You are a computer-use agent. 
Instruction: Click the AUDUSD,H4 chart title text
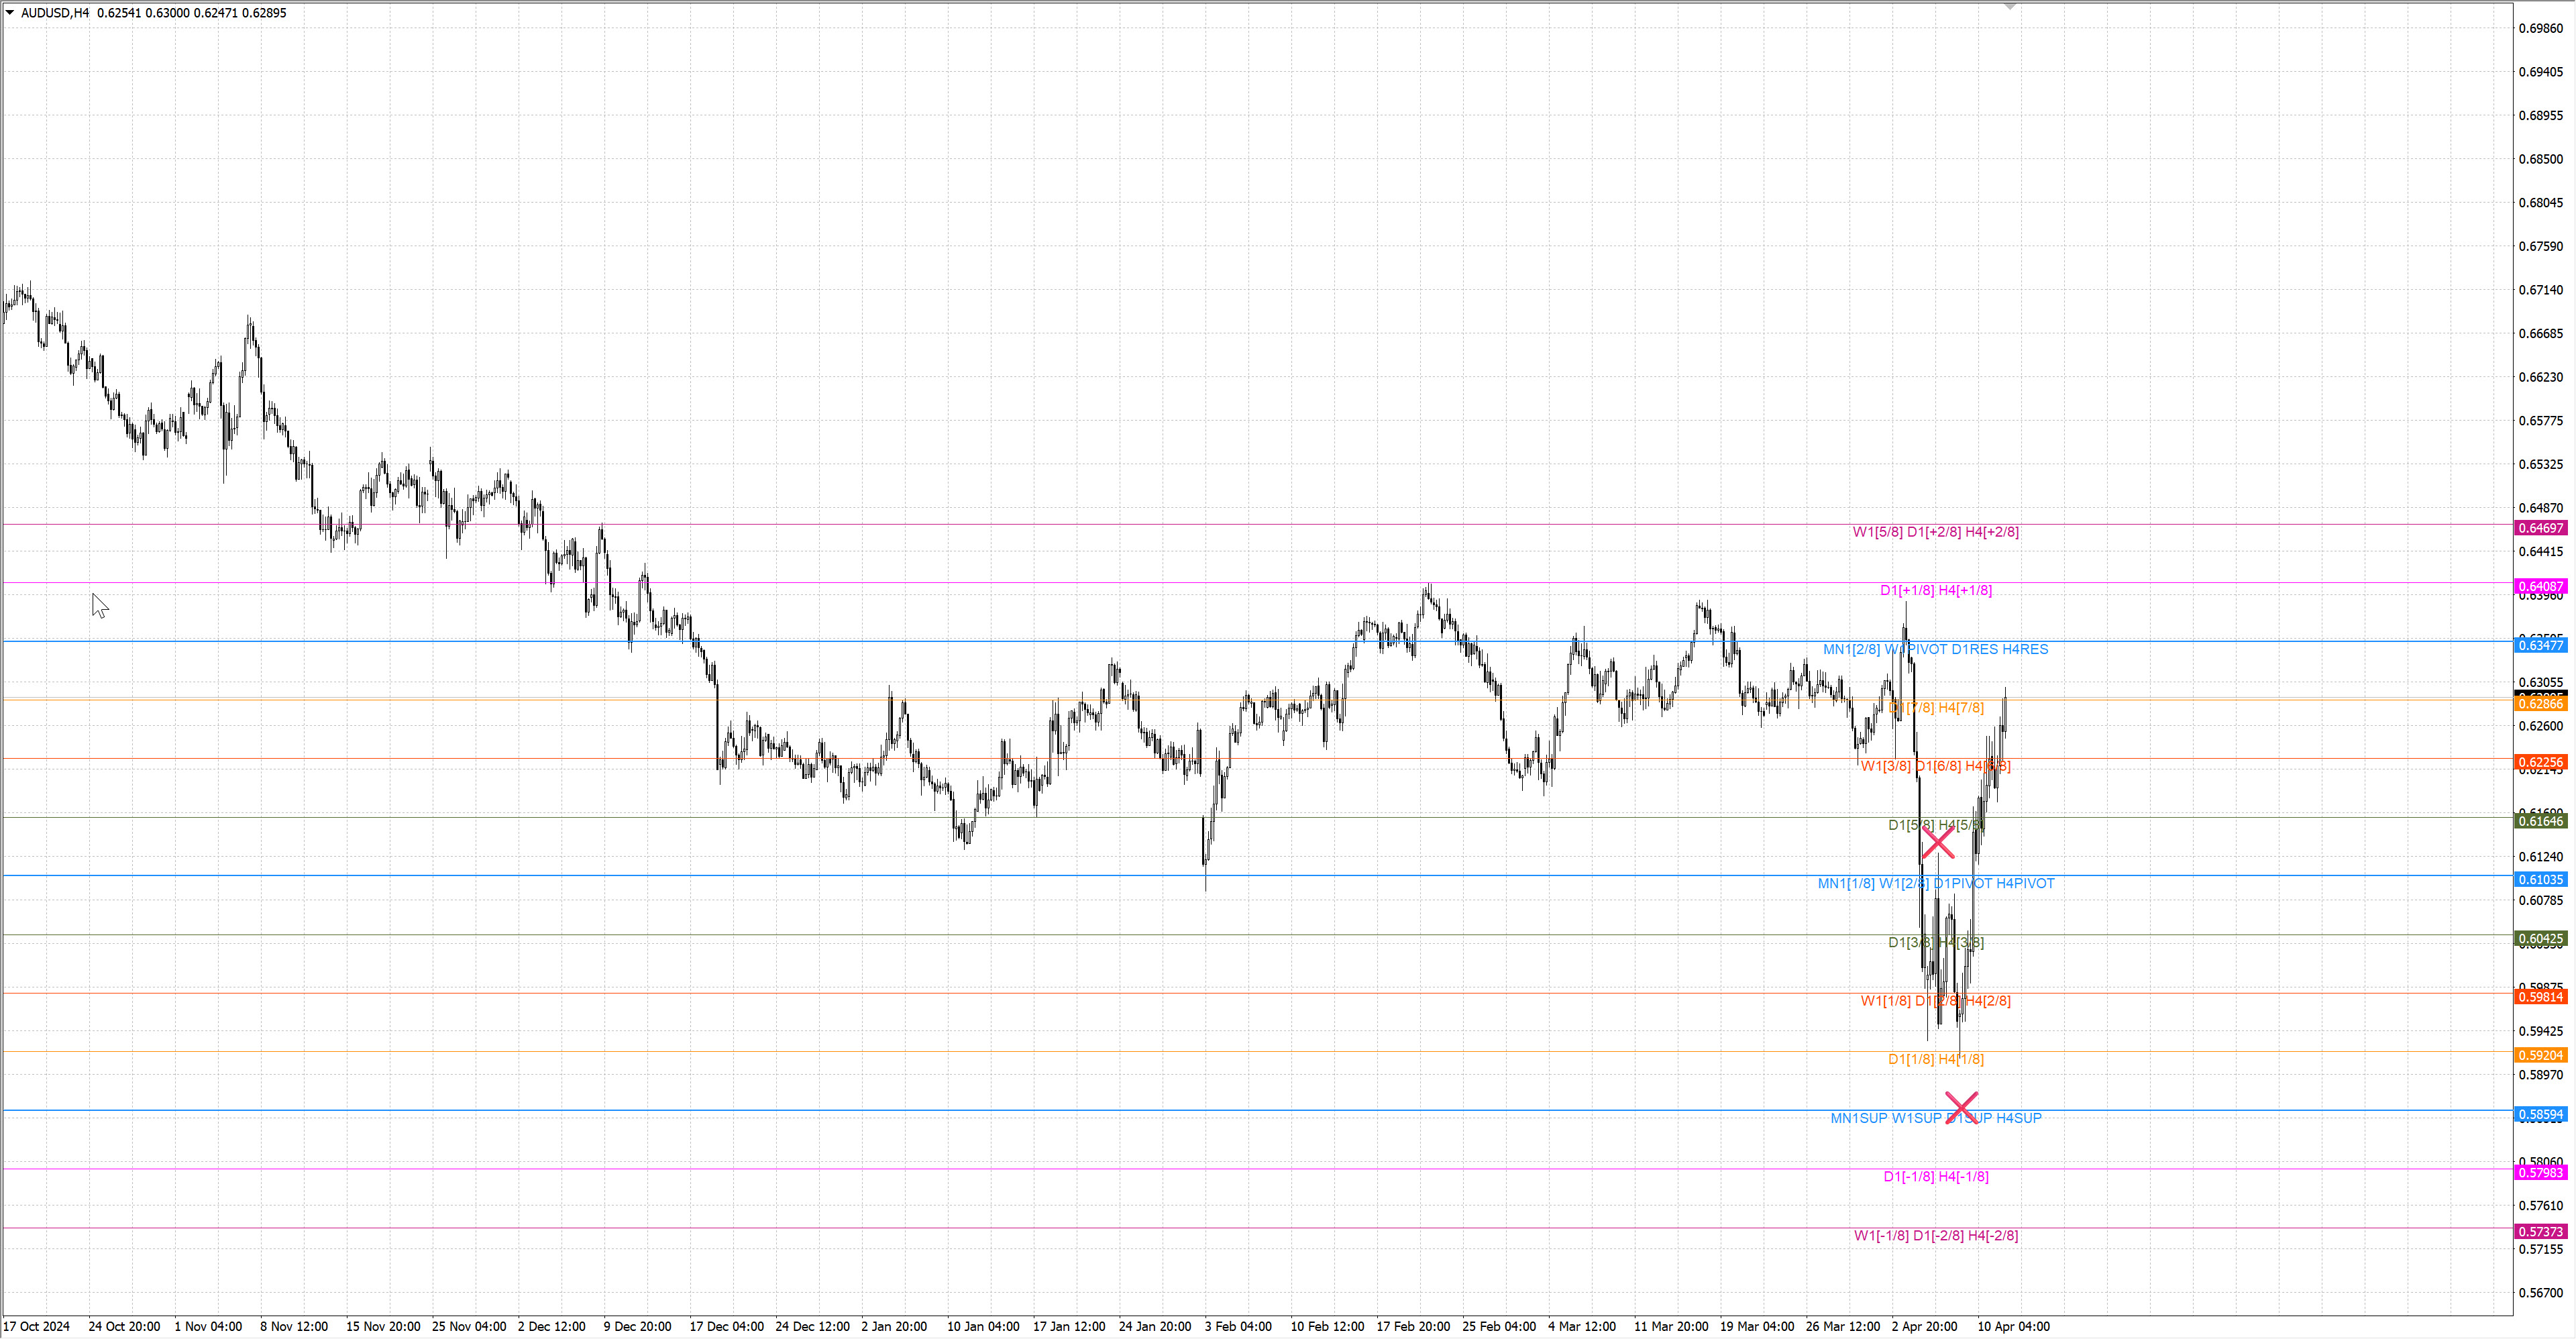[55, 13]
